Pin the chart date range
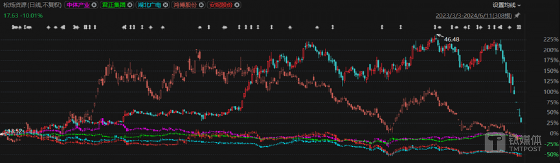The image size is (560, 163). pos(517,16)
